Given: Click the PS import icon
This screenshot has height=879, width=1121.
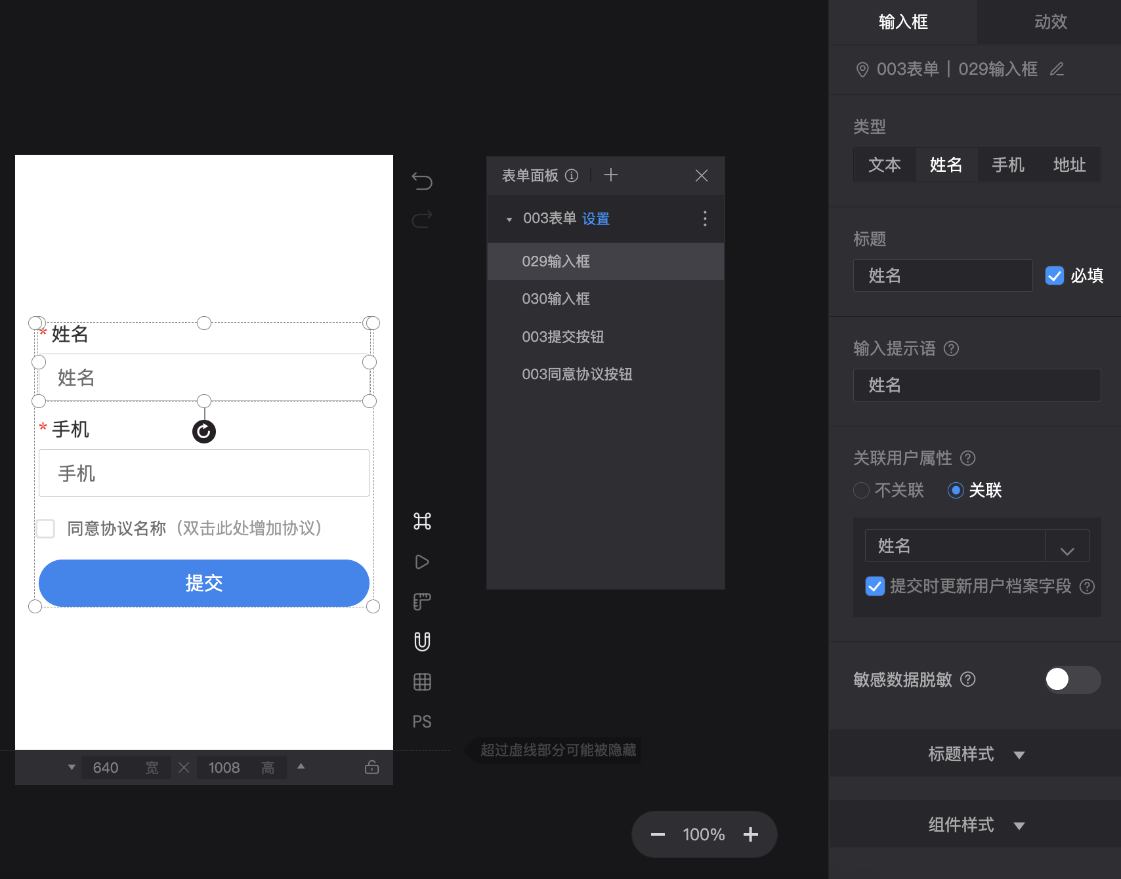Looking at the screenshot, I should click(422, 722).
